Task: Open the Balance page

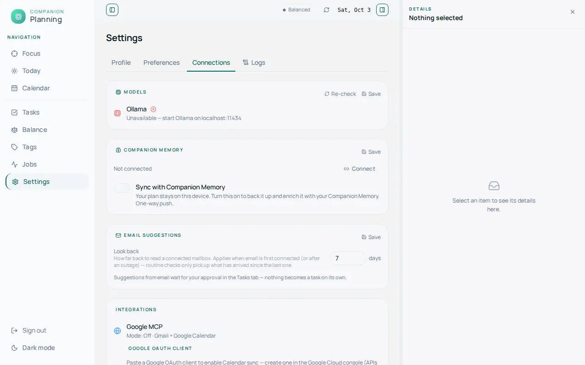Action: (47, 130)
